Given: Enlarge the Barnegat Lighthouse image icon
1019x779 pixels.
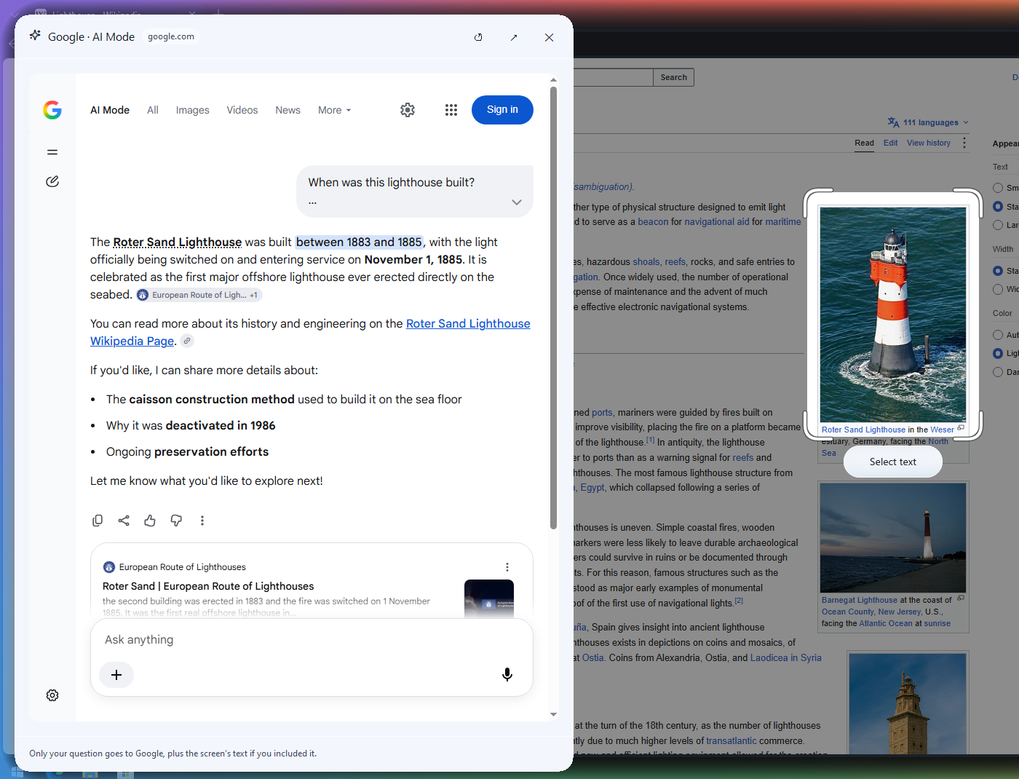Looking at the screenshot, I should click(x=961, y=598).
